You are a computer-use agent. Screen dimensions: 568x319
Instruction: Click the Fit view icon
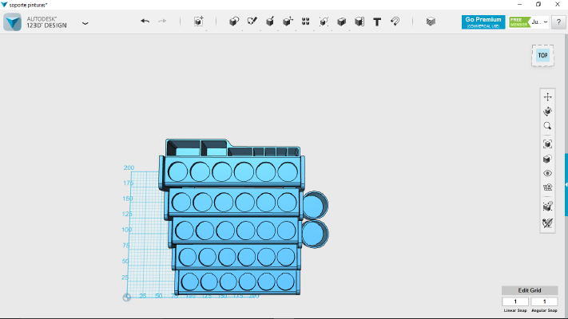coord(547,144)
